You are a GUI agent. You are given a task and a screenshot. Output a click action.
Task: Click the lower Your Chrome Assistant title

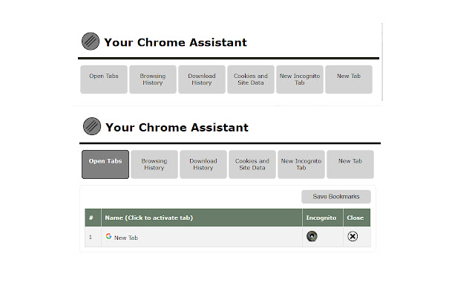click(x=177, y=128)
